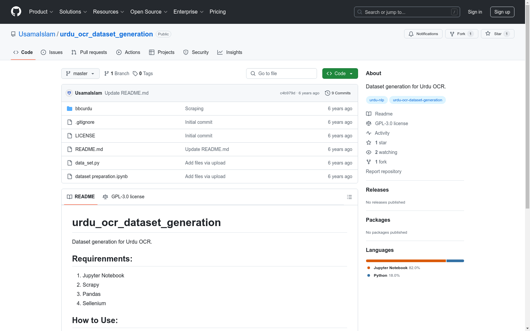Image resolution: width=530 pixels, height=331 pixels.
Task: Open the bbcurdu folder name
Action: tap(84, 109)
